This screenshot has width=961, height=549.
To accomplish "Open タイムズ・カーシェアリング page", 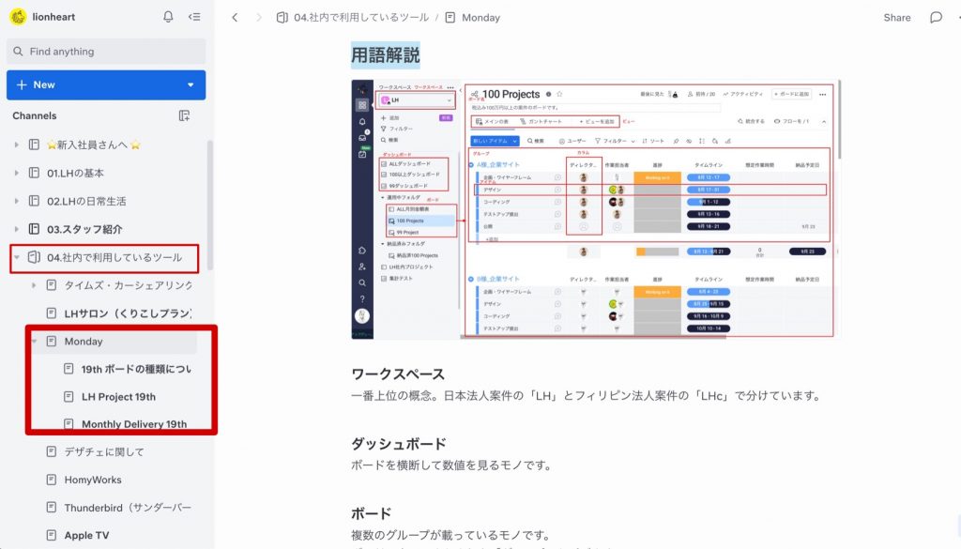I will click(x=128, y=285).
